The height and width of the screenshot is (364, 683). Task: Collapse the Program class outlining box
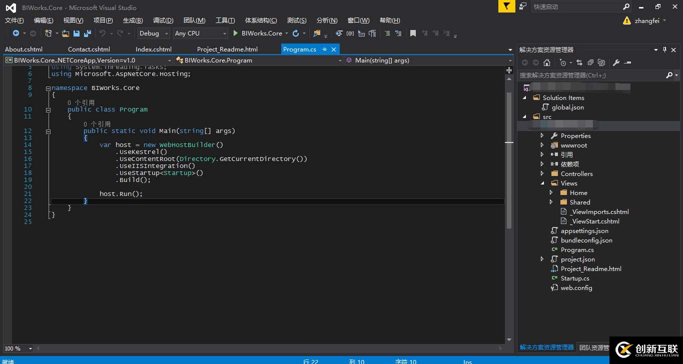click(49, 109)
